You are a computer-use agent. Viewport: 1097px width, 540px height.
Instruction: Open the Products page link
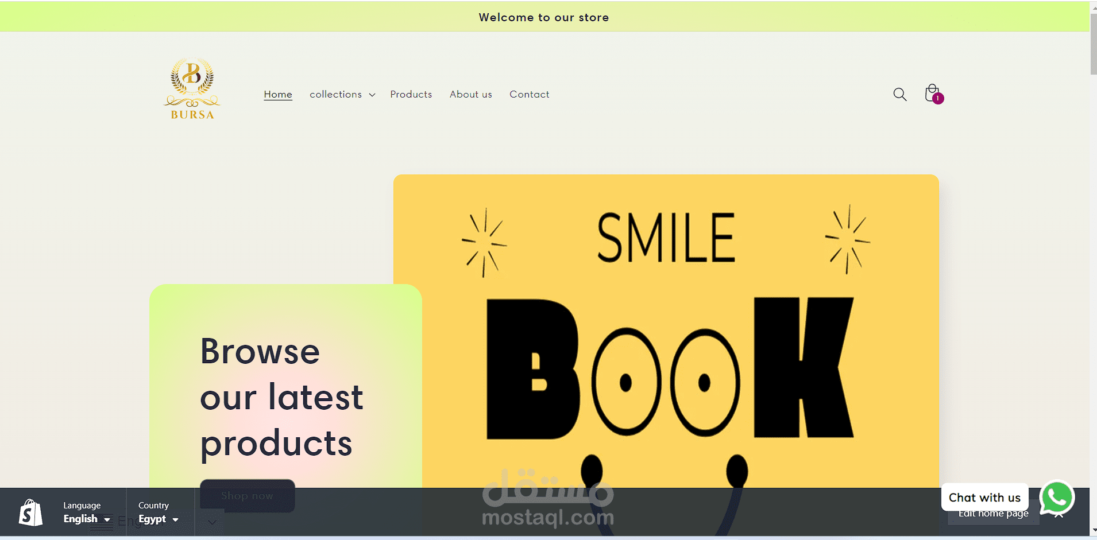(411, 94)
